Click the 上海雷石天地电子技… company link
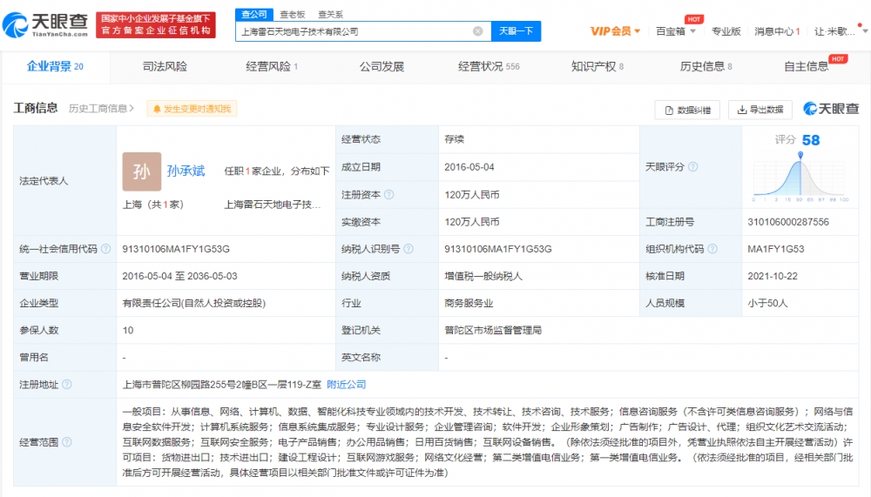The height and width of the screenshot is (497, 871). (272, 205)
